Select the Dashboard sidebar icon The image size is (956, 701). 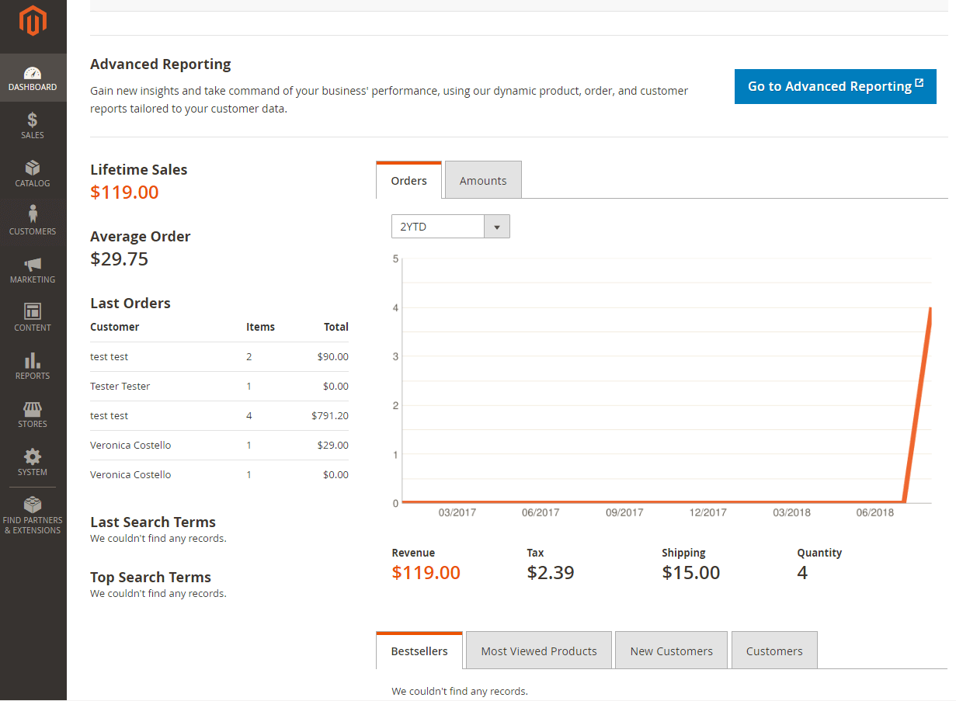(x=33, y=75)
